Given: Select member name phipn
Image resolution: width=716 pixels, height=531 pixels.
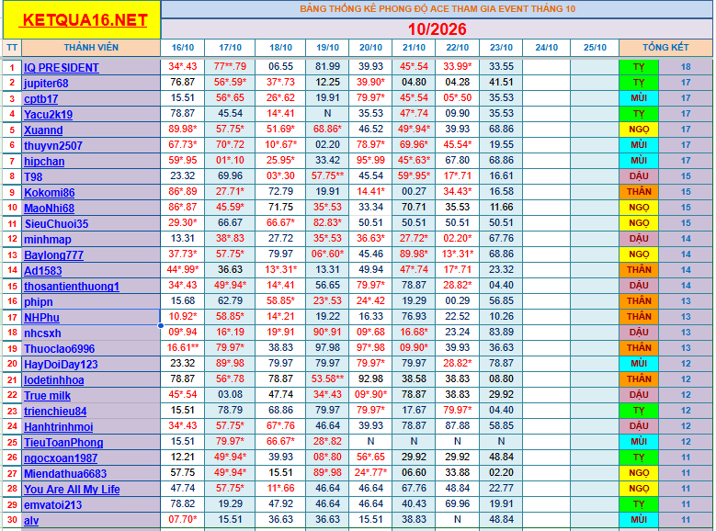Looking at the screenshot, I should pos(39,302).
